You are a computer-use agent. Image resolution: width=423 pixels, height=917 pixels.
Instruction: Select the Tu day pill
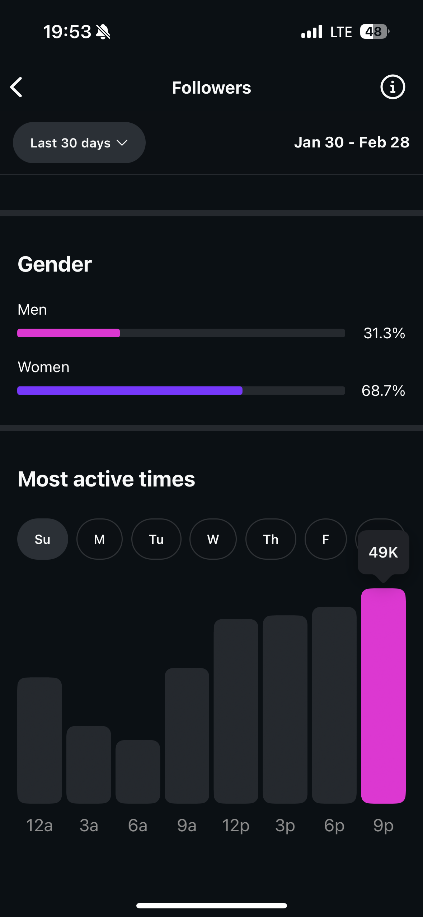156,539
